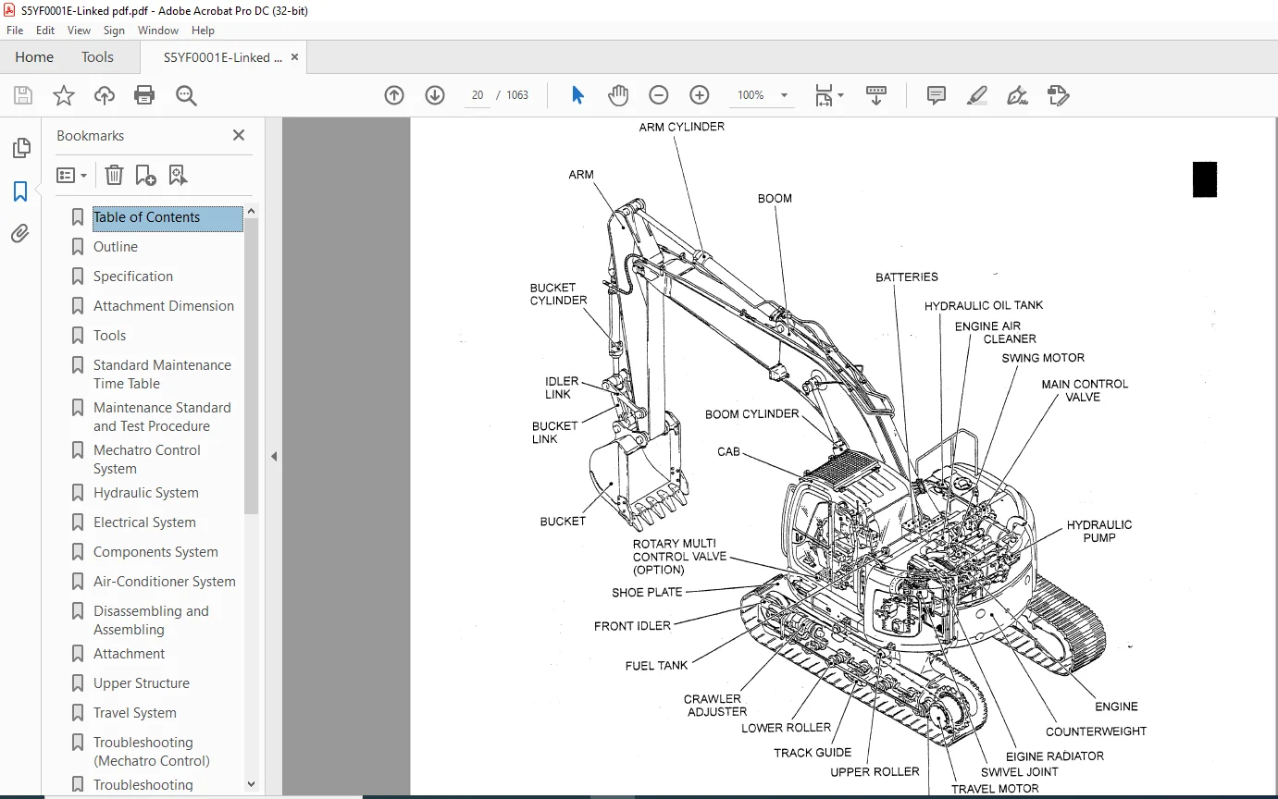Open the Fit page options tool
Image resolution: width=1278 pixels, height=799 pixels.
point(829,95)
